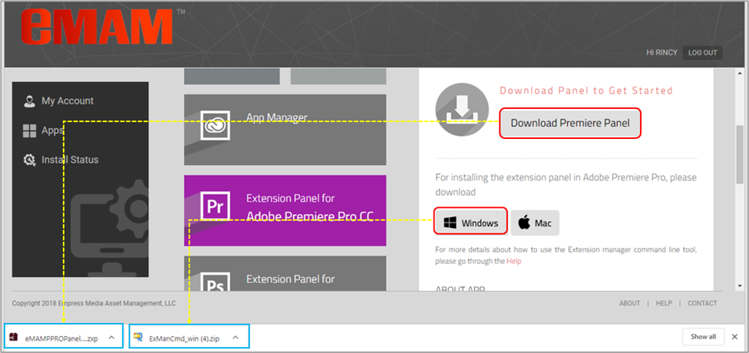Log out of the account

(702, 52)
